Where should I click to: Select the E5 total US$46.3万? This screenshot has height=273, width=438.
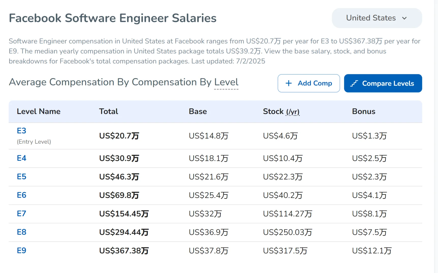(119, 177)
